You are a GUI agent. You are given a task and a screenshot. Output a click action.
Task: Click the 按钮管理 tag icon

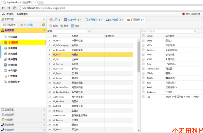[x=5, y=37]
